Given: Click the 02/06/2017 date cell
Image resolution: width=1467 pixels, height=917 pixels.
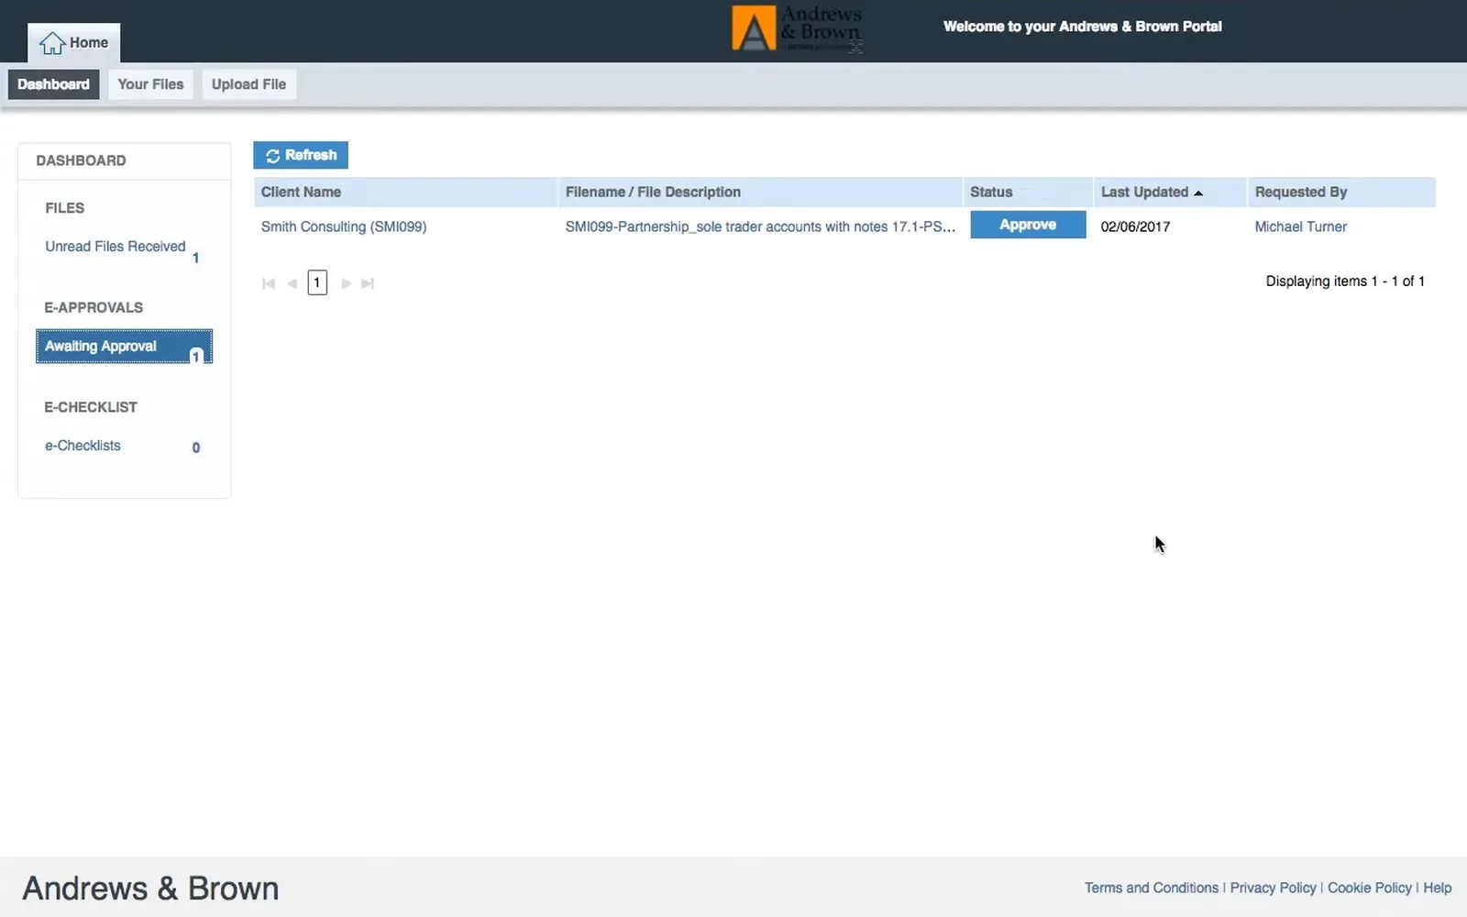Looking at the screenshot, I should tap(1135, 226).
